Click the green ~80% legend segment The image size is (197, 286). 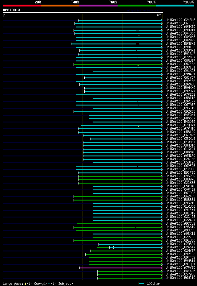click(137, 6)
